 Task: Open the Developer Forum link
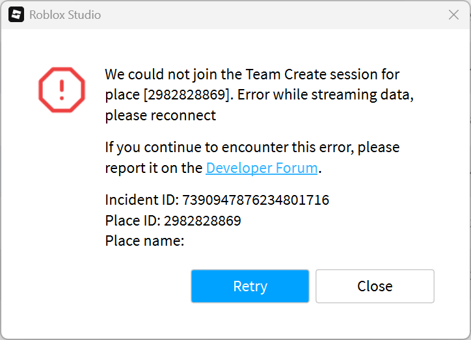click(262, 168)
